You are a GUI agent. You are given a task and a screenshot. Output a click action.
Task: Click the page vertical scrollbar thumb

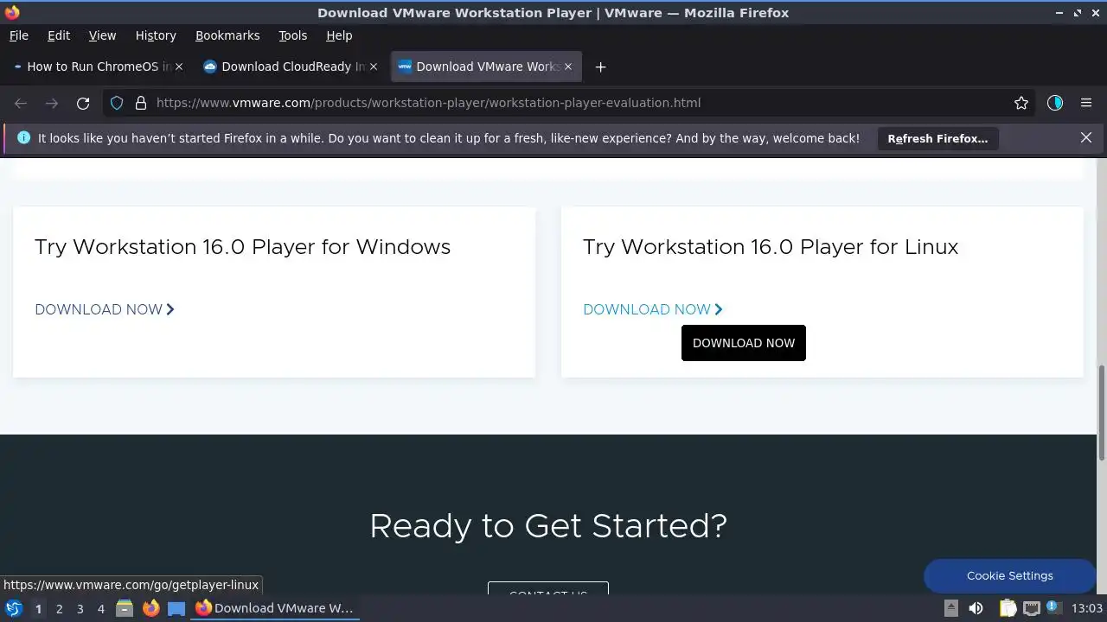tap(1102, 413)
